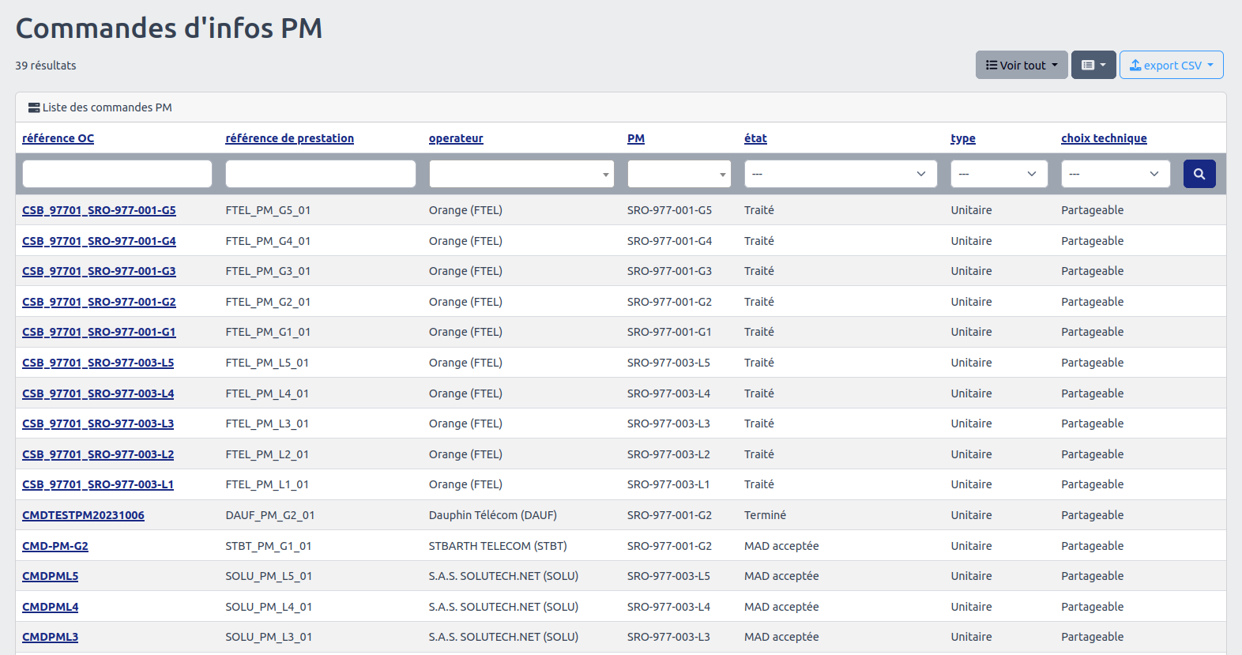Expand the choix technique filter dropdown
The image size is (1242, 655).
(1114, 174)
